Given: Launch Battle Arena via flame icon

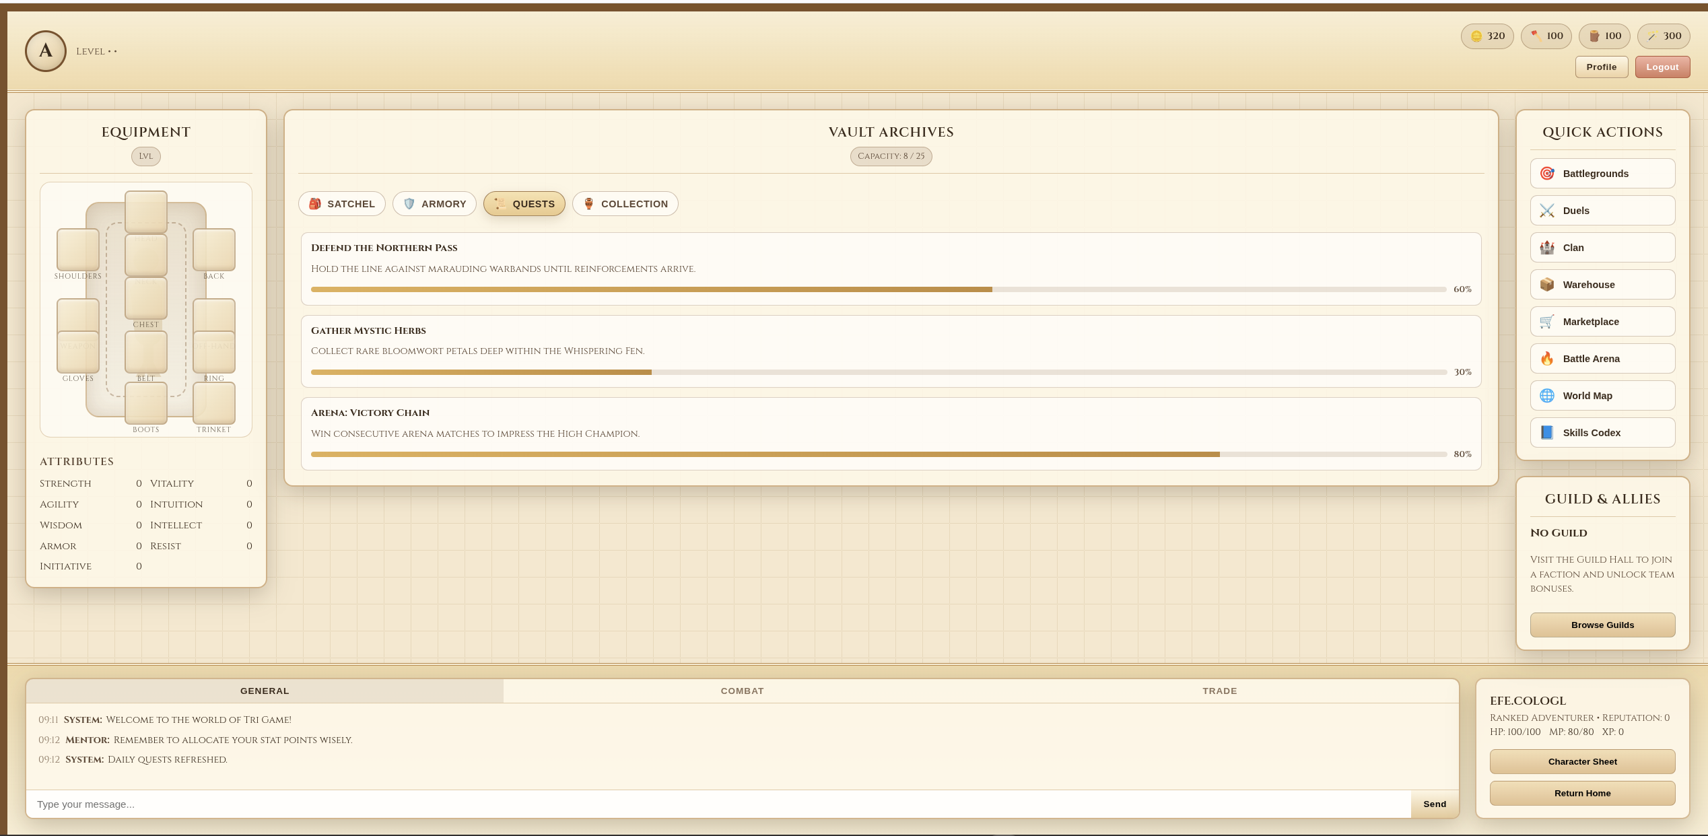Looking at the screenshot, I should (x=1547, y=359).
